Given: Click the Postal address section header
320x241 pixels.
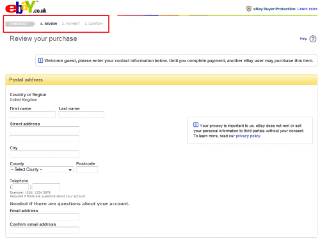Looking at the screenshot, I should pos(161,79).
